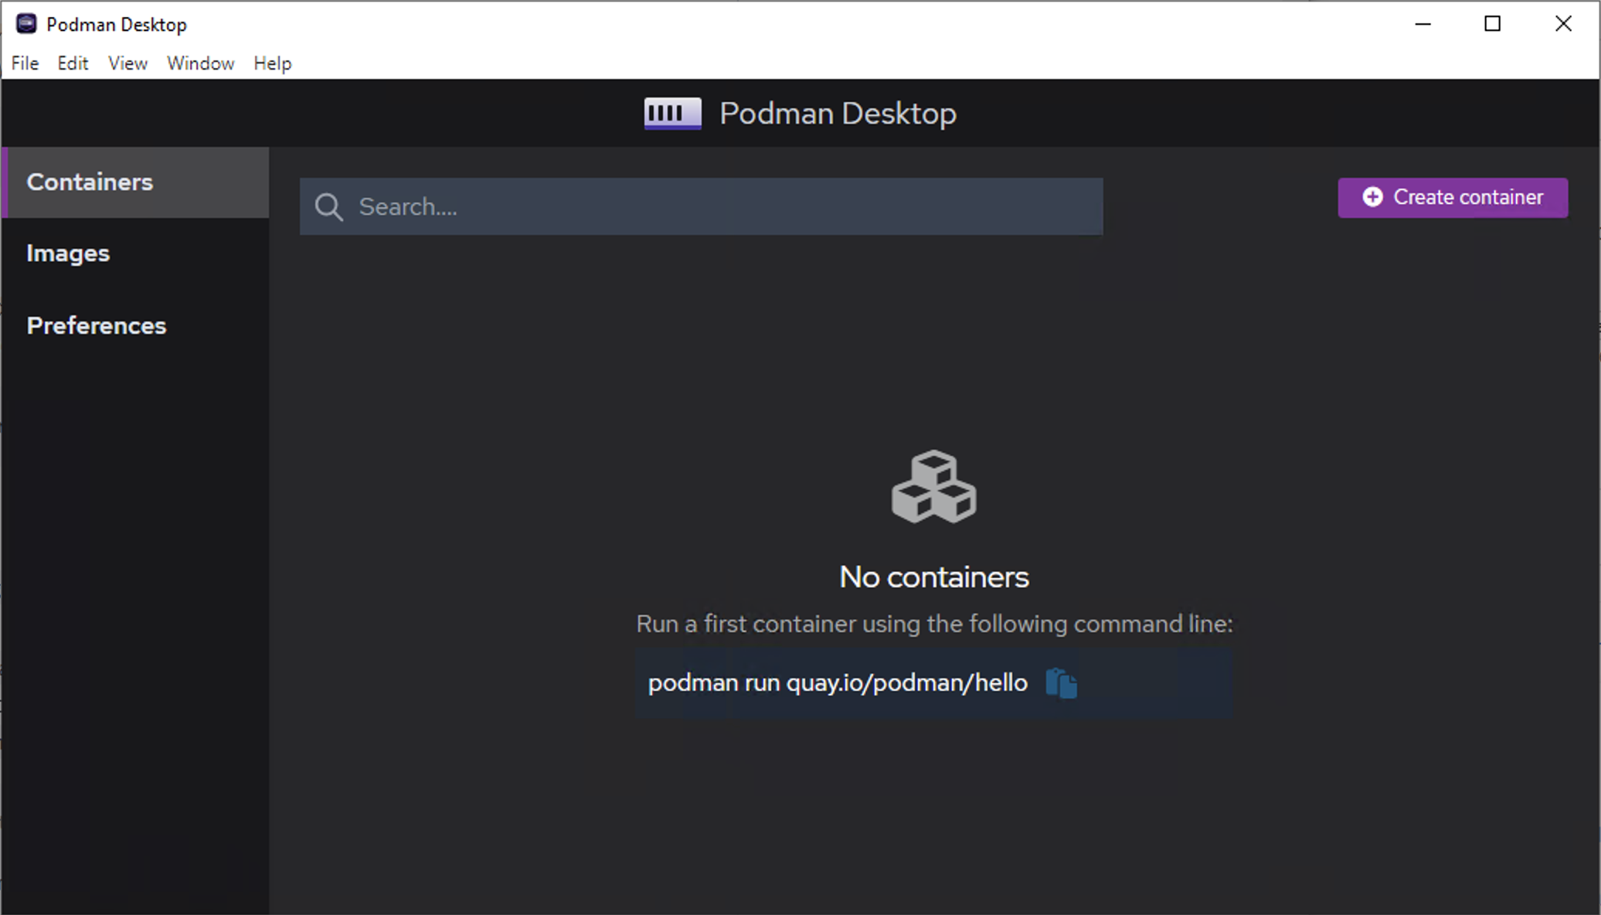Open the View menu
Viewport: 1601px width, 915px height.
pos(127,63)
